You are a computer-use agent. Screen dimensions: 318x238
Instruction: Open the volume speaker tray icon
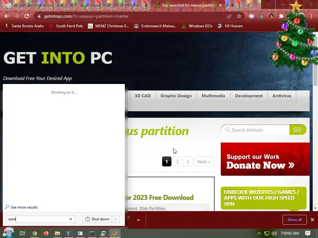274,233
